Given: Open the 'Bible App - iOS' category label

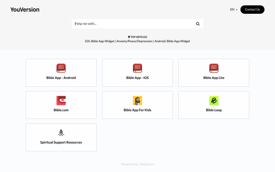Looking at the screenshot, I should [x=137, y=78].
